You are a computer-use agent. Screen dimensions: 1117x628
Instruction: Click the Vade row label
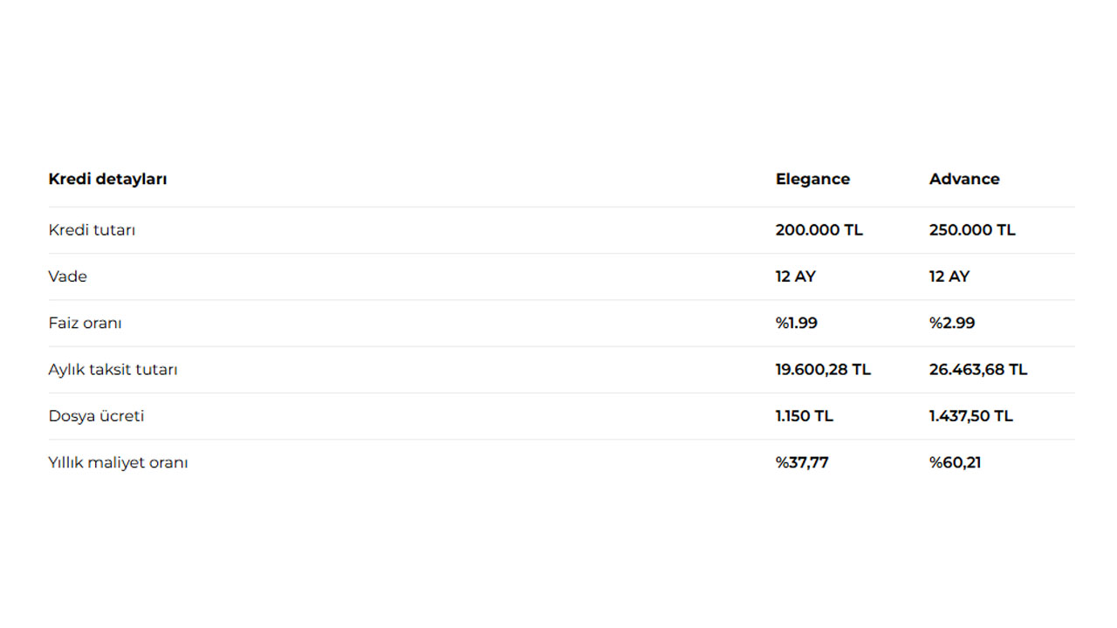[x=67, y=276]
